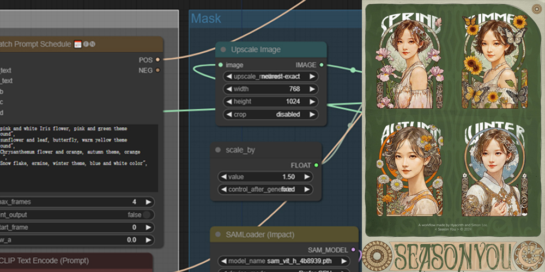This screenshot has width=545, height=272.
Task: Select next control_after_generate option arrow
Action: click(307, 189)
